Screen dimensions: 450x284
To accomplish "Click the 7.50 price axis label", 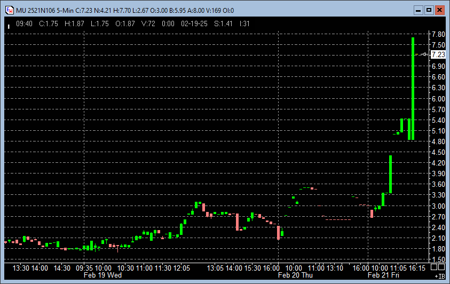I will tap(438, 45).
